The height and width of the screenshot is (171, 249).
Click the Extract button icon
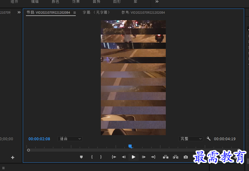176,157
